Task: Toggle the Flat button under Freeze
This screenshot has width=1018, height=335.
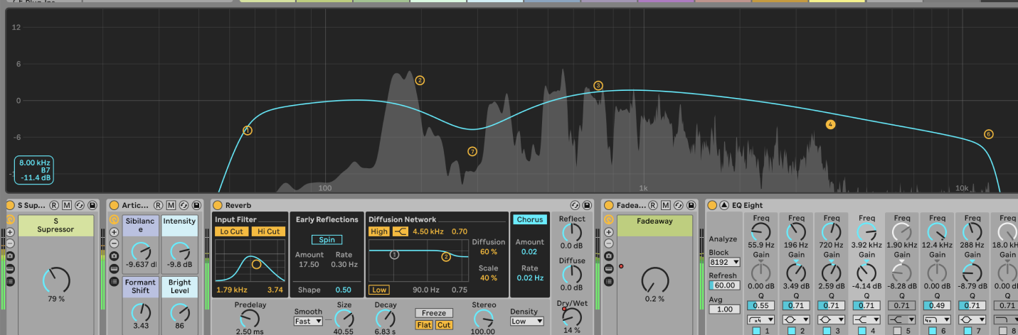Action: click(425, 325)
